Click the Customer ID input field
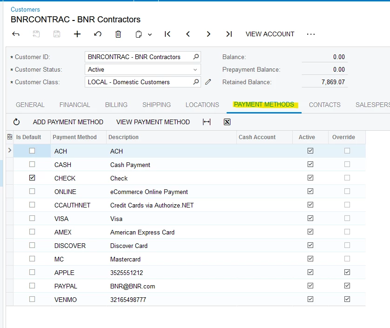The image size is (390, 328). point(143,57)
